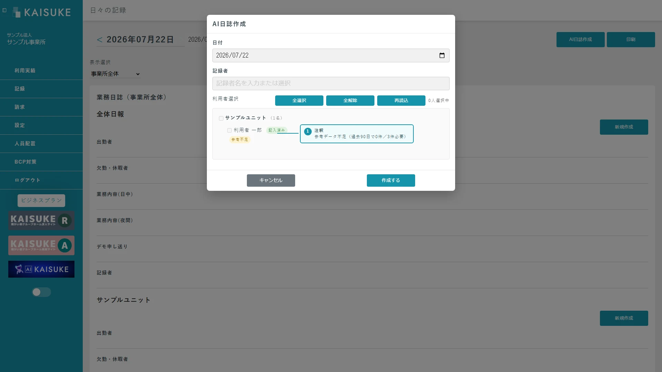Open the 事業所全体 display dropdown
662x372 pixels.
(x=115, y=74)
